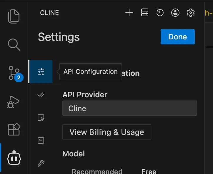Open MCP Servers from Cline toolbar
The image size is (213, 174).
pos(145,12)
